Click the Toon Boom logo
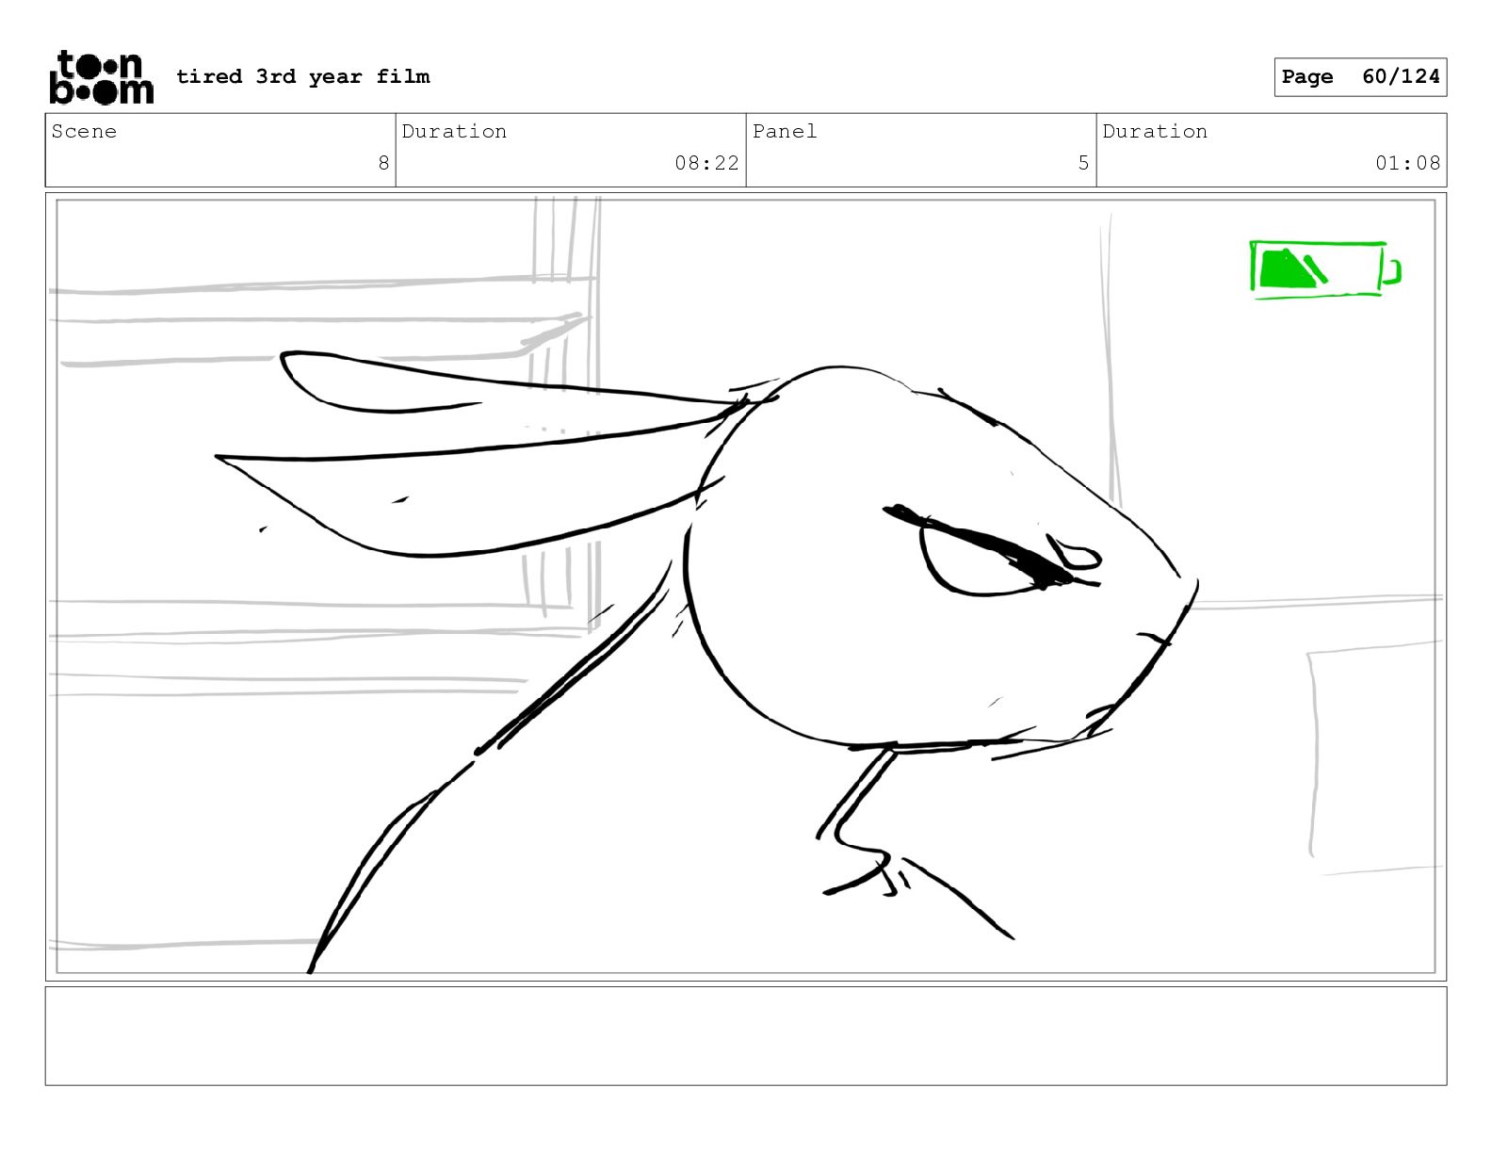Viewport: 1492px width, 1153px height. point(101,77)
